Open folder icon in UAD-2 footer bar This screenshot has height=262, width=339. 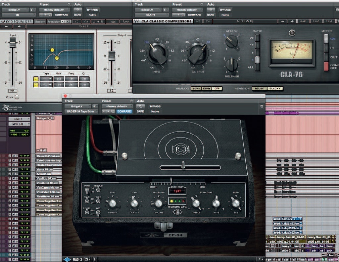[86, 259]
